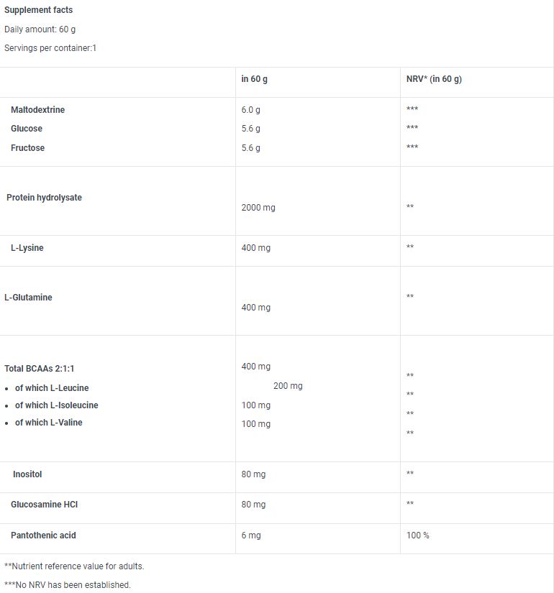This screenshot has width=554, height=593.
Task: Click the Total BCAAs 2:1:1 label
Action: click(39, 369)
